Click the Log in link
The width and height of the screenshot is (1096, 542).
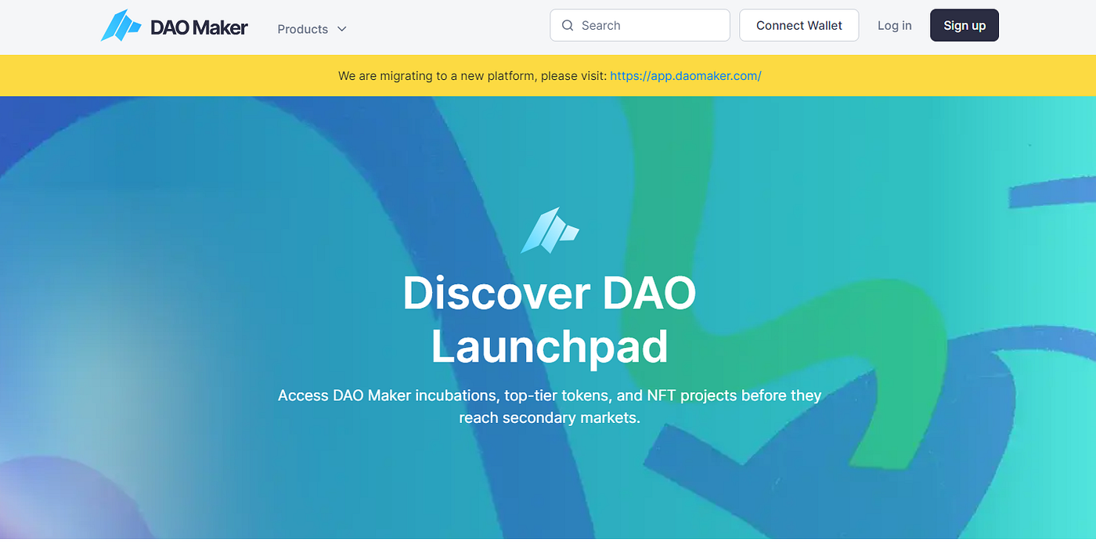coord(894,25)
